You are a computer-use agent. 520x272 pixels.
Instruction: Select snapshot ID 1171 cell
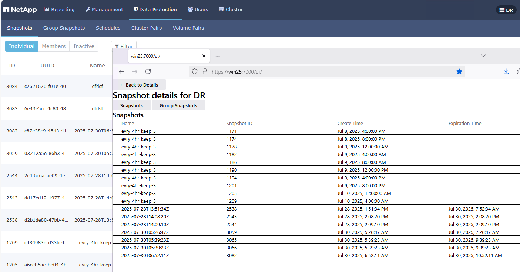pos(232,131)
